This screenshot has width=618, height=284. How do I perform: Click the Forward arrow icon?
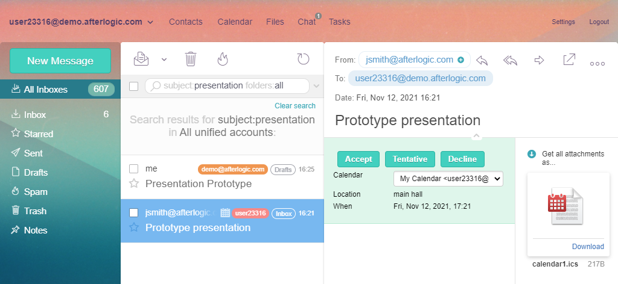[540, 60]
